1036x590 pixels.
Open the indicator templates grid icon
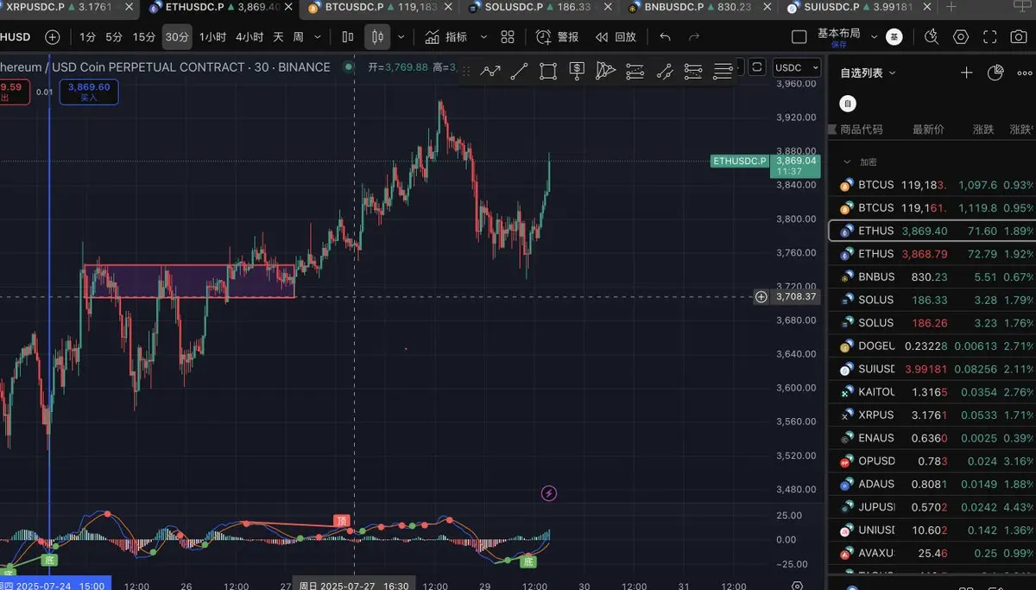pos(508,37)
